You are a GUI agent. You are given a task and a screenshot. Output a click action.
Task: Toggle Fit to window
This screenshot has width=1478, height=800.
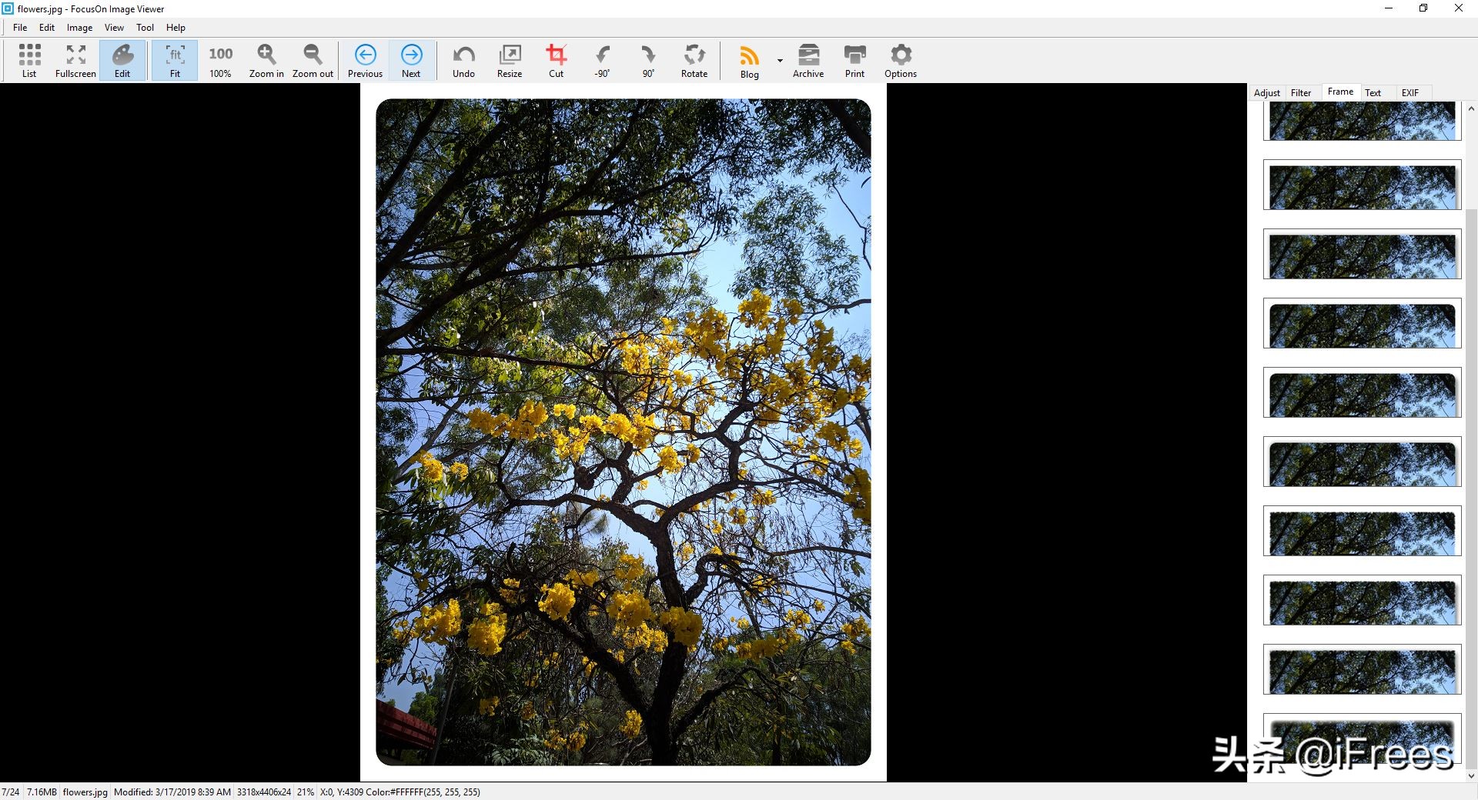(x=175, y=61)
